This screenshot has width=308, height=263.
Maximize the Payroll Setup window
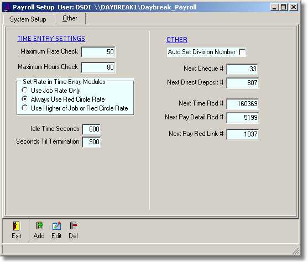tap(284, 7)
